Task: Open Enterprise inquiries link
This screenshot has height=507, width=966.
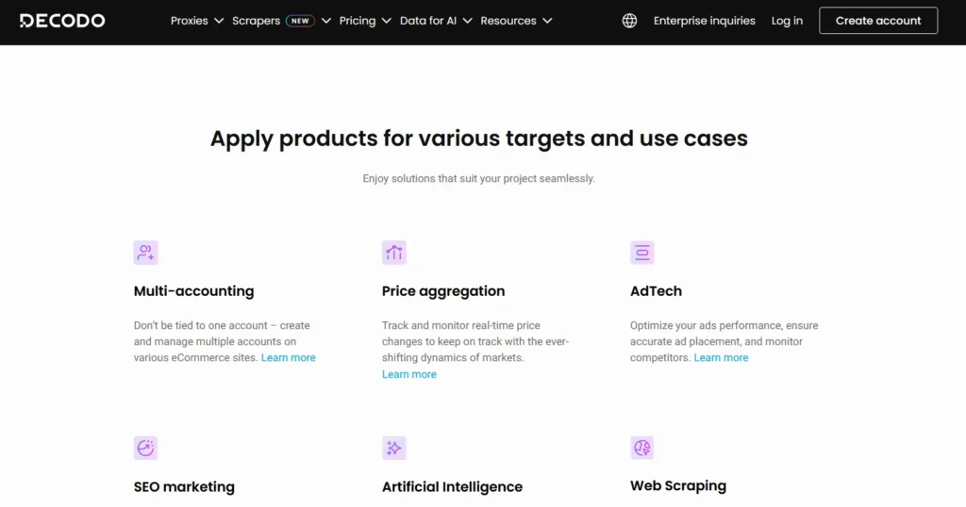Action: pos(704,21)
